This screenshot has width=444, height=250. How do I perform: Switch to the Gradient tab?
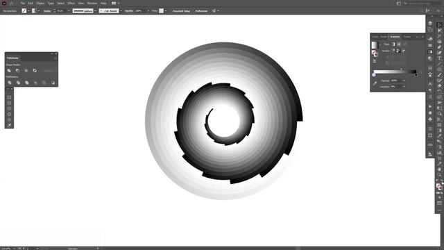[395, 37]
